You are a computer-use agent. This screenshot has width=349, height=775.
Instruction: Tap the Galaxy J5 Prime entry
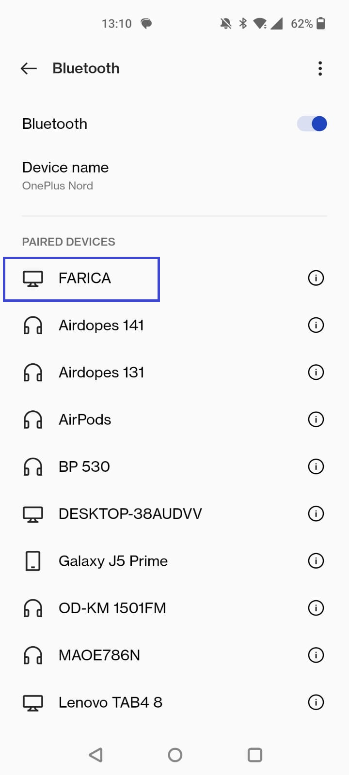coord(113,561)
